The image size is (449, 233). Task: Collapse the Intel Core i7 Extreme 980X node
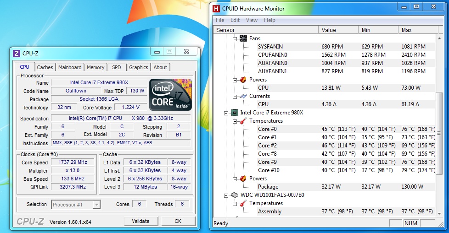226,113
